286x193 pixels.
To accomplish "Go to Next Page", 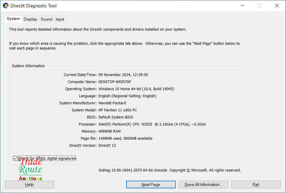I will tap(151, 184).
